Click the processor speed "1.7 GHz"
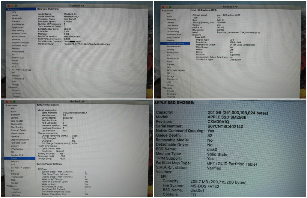Image resolution: width=307 pixels, height=198 pixels. tap(68, 22)
